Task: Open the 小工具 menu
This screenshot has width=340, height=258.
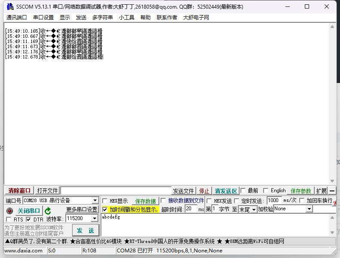Action: point(127,17)
